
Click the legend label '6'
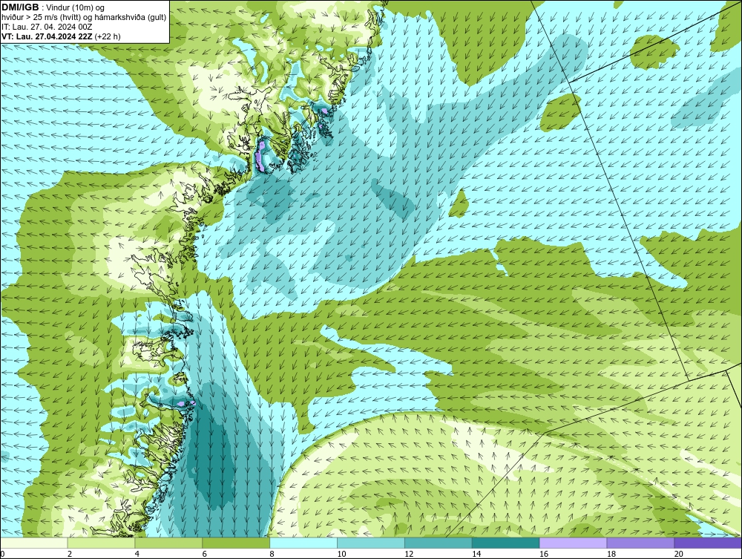[205, 554]
